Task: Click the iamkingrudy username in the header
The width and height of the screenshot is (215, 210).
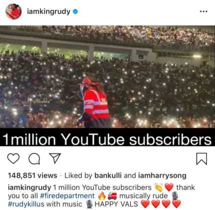Action: [x=48, y=11]
